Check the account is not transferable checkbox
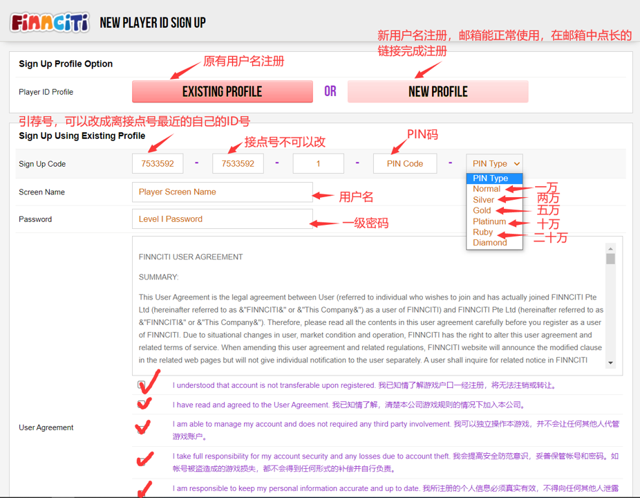Viewport: 640px width, 498px height. tap(141, 385)
